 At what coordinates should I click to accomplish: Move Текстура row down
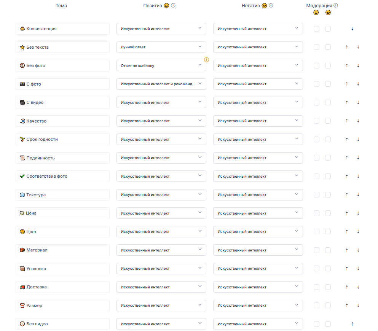pyautogui.click(x=358, y=195)
